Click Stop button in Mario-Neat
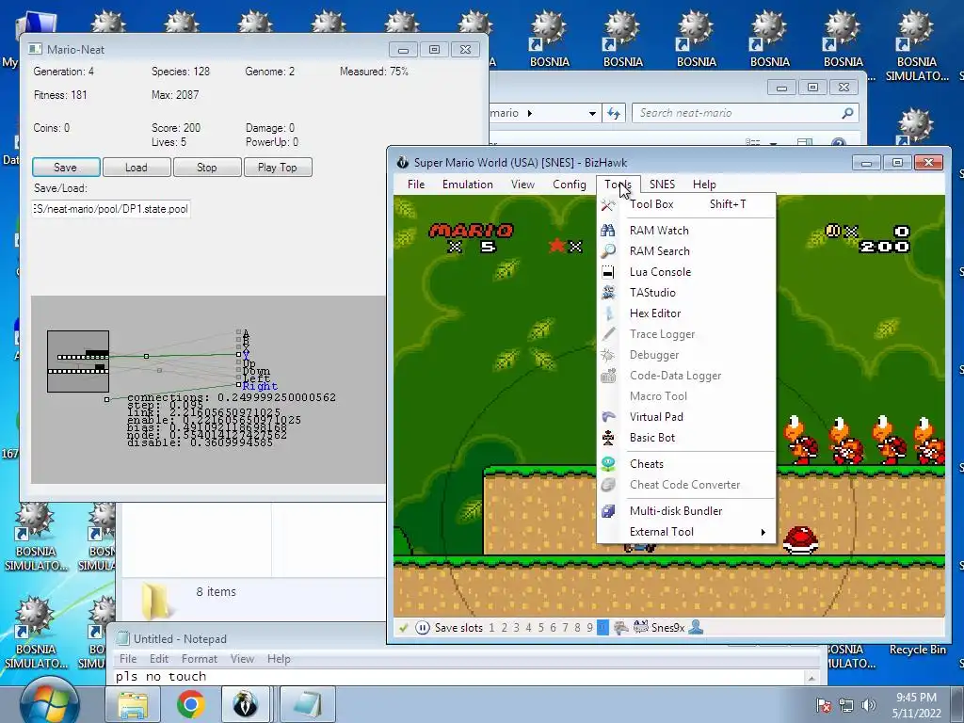This screenshot has width=964, height=723. tap(207, 168)
